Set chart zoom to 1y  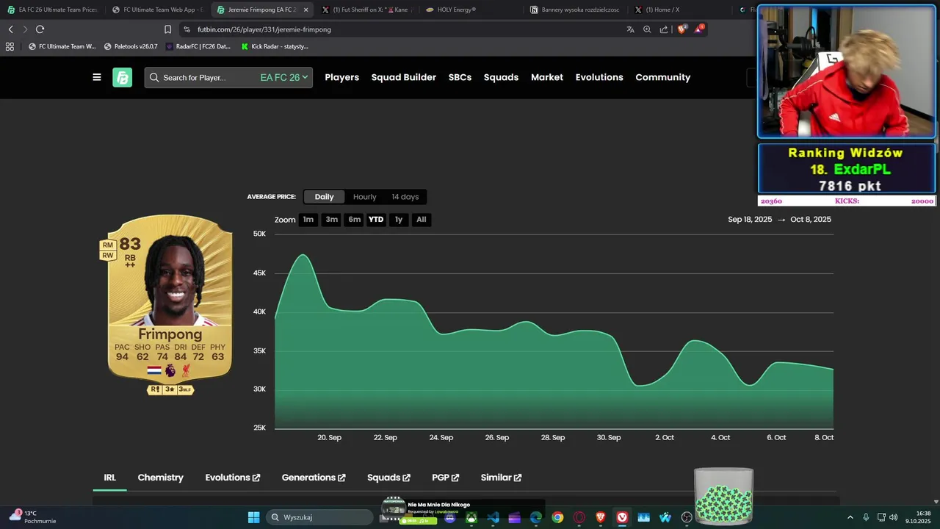[399, 220]
